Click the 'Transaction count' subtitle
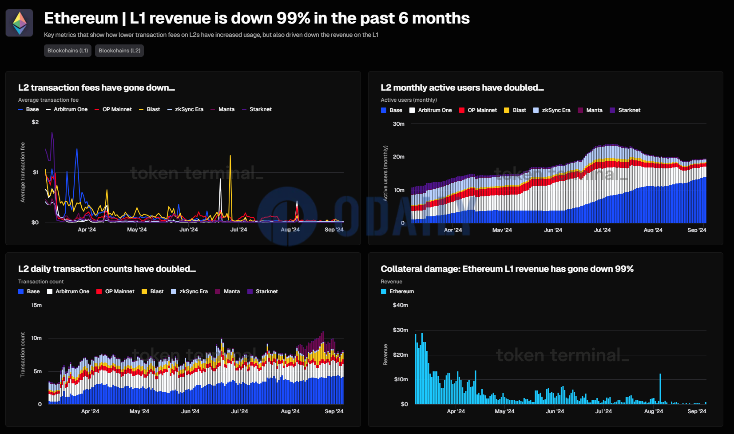Screen dimensions: 734x434 41,282
